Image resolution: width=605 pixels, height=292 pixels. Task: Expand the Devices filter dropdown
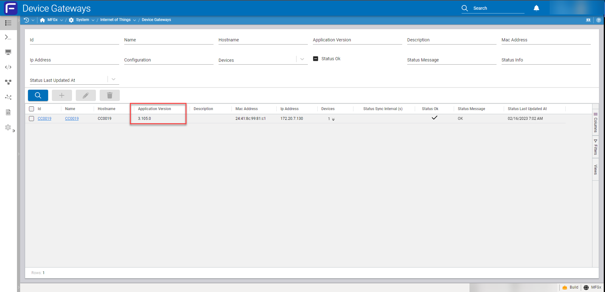302,59
